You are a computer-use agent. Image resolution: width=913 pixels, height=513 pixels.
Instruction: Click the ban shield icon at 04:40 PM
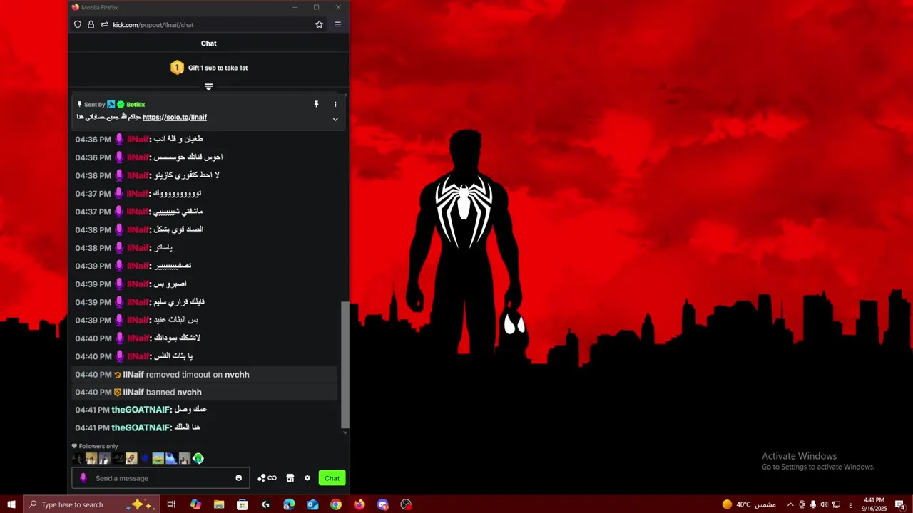point(118,393)
